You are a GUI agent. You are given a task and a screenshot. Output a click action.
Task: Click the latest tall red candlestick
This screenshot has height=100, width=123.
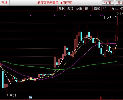pyautogui.click(x=117, y=31)
